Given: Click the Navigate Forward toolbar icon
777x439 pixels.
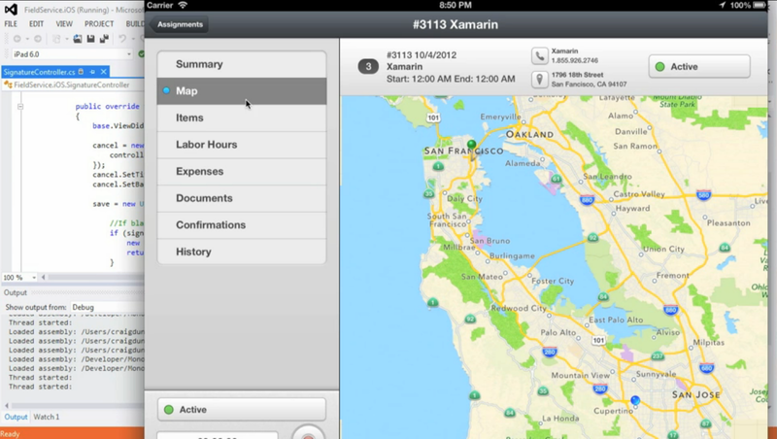Looking at the screenshot, I should (x=38, y=39).
